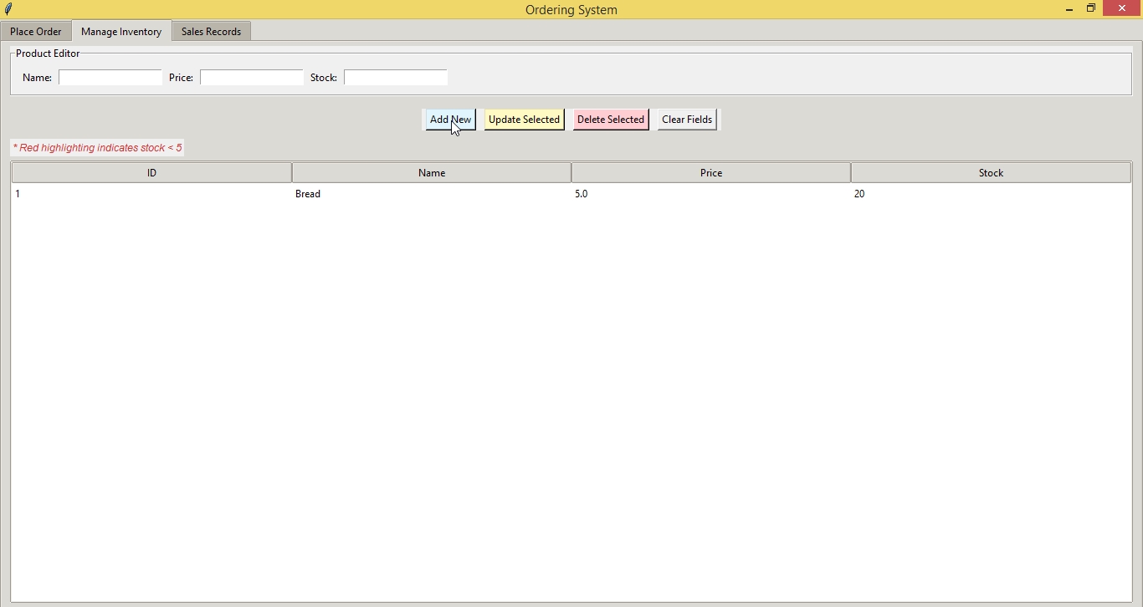Viewport: 1143px width, 607px height.
Task: Hit the red Delete Selected button
Action: 611,120
